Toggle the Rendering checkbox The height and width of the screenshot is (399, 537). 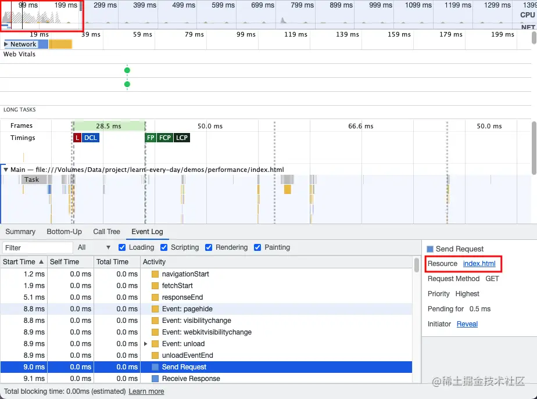coord(209,247)
